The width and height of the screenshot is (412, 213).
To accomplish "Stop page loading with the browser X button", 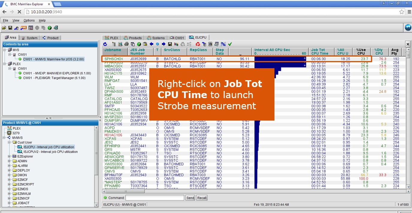I will point(19,12).
